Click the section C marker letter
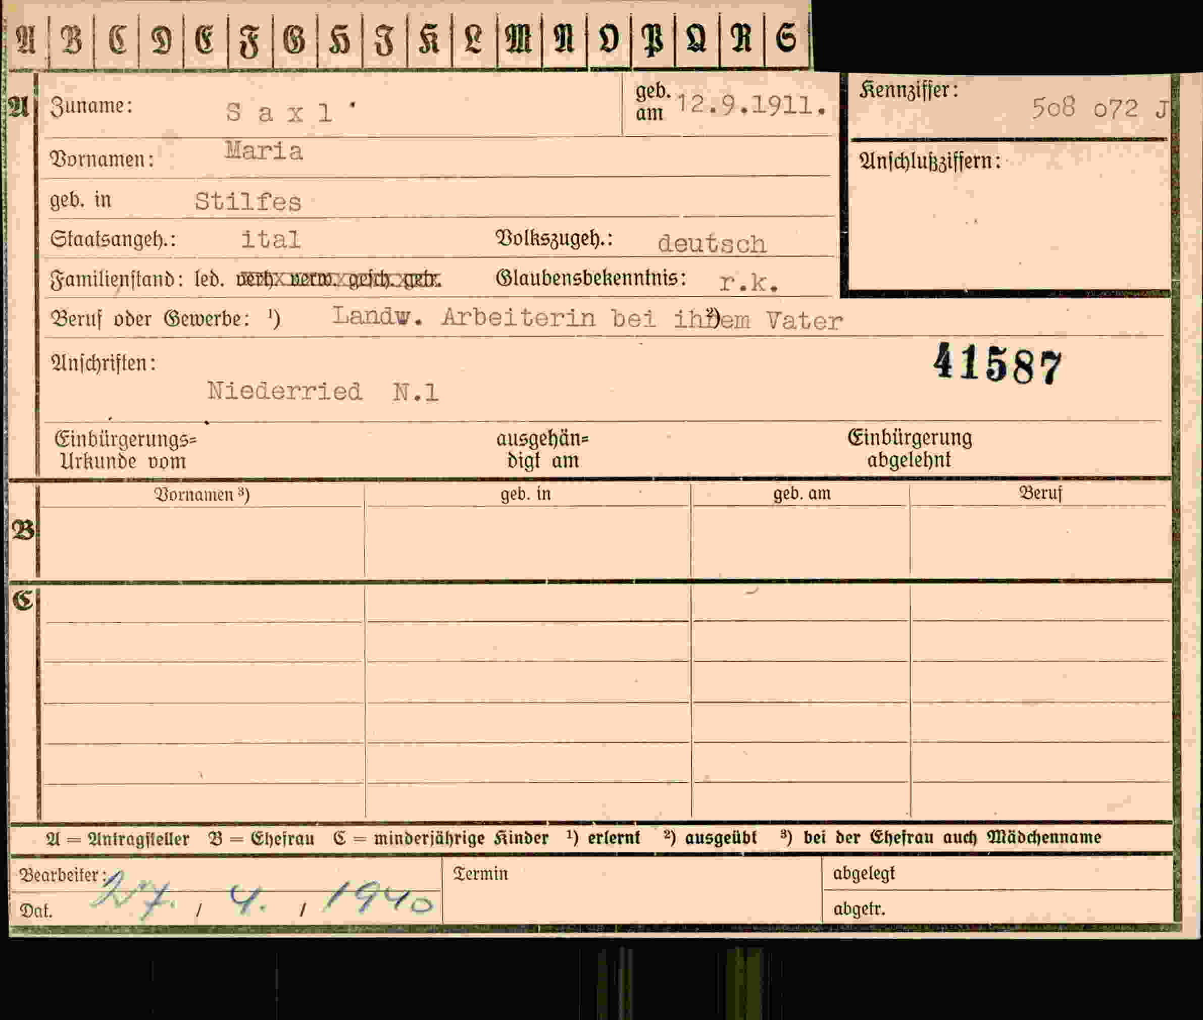Image resolution: width=1203 pixels, height=1020 pixels. click(23, 601)
